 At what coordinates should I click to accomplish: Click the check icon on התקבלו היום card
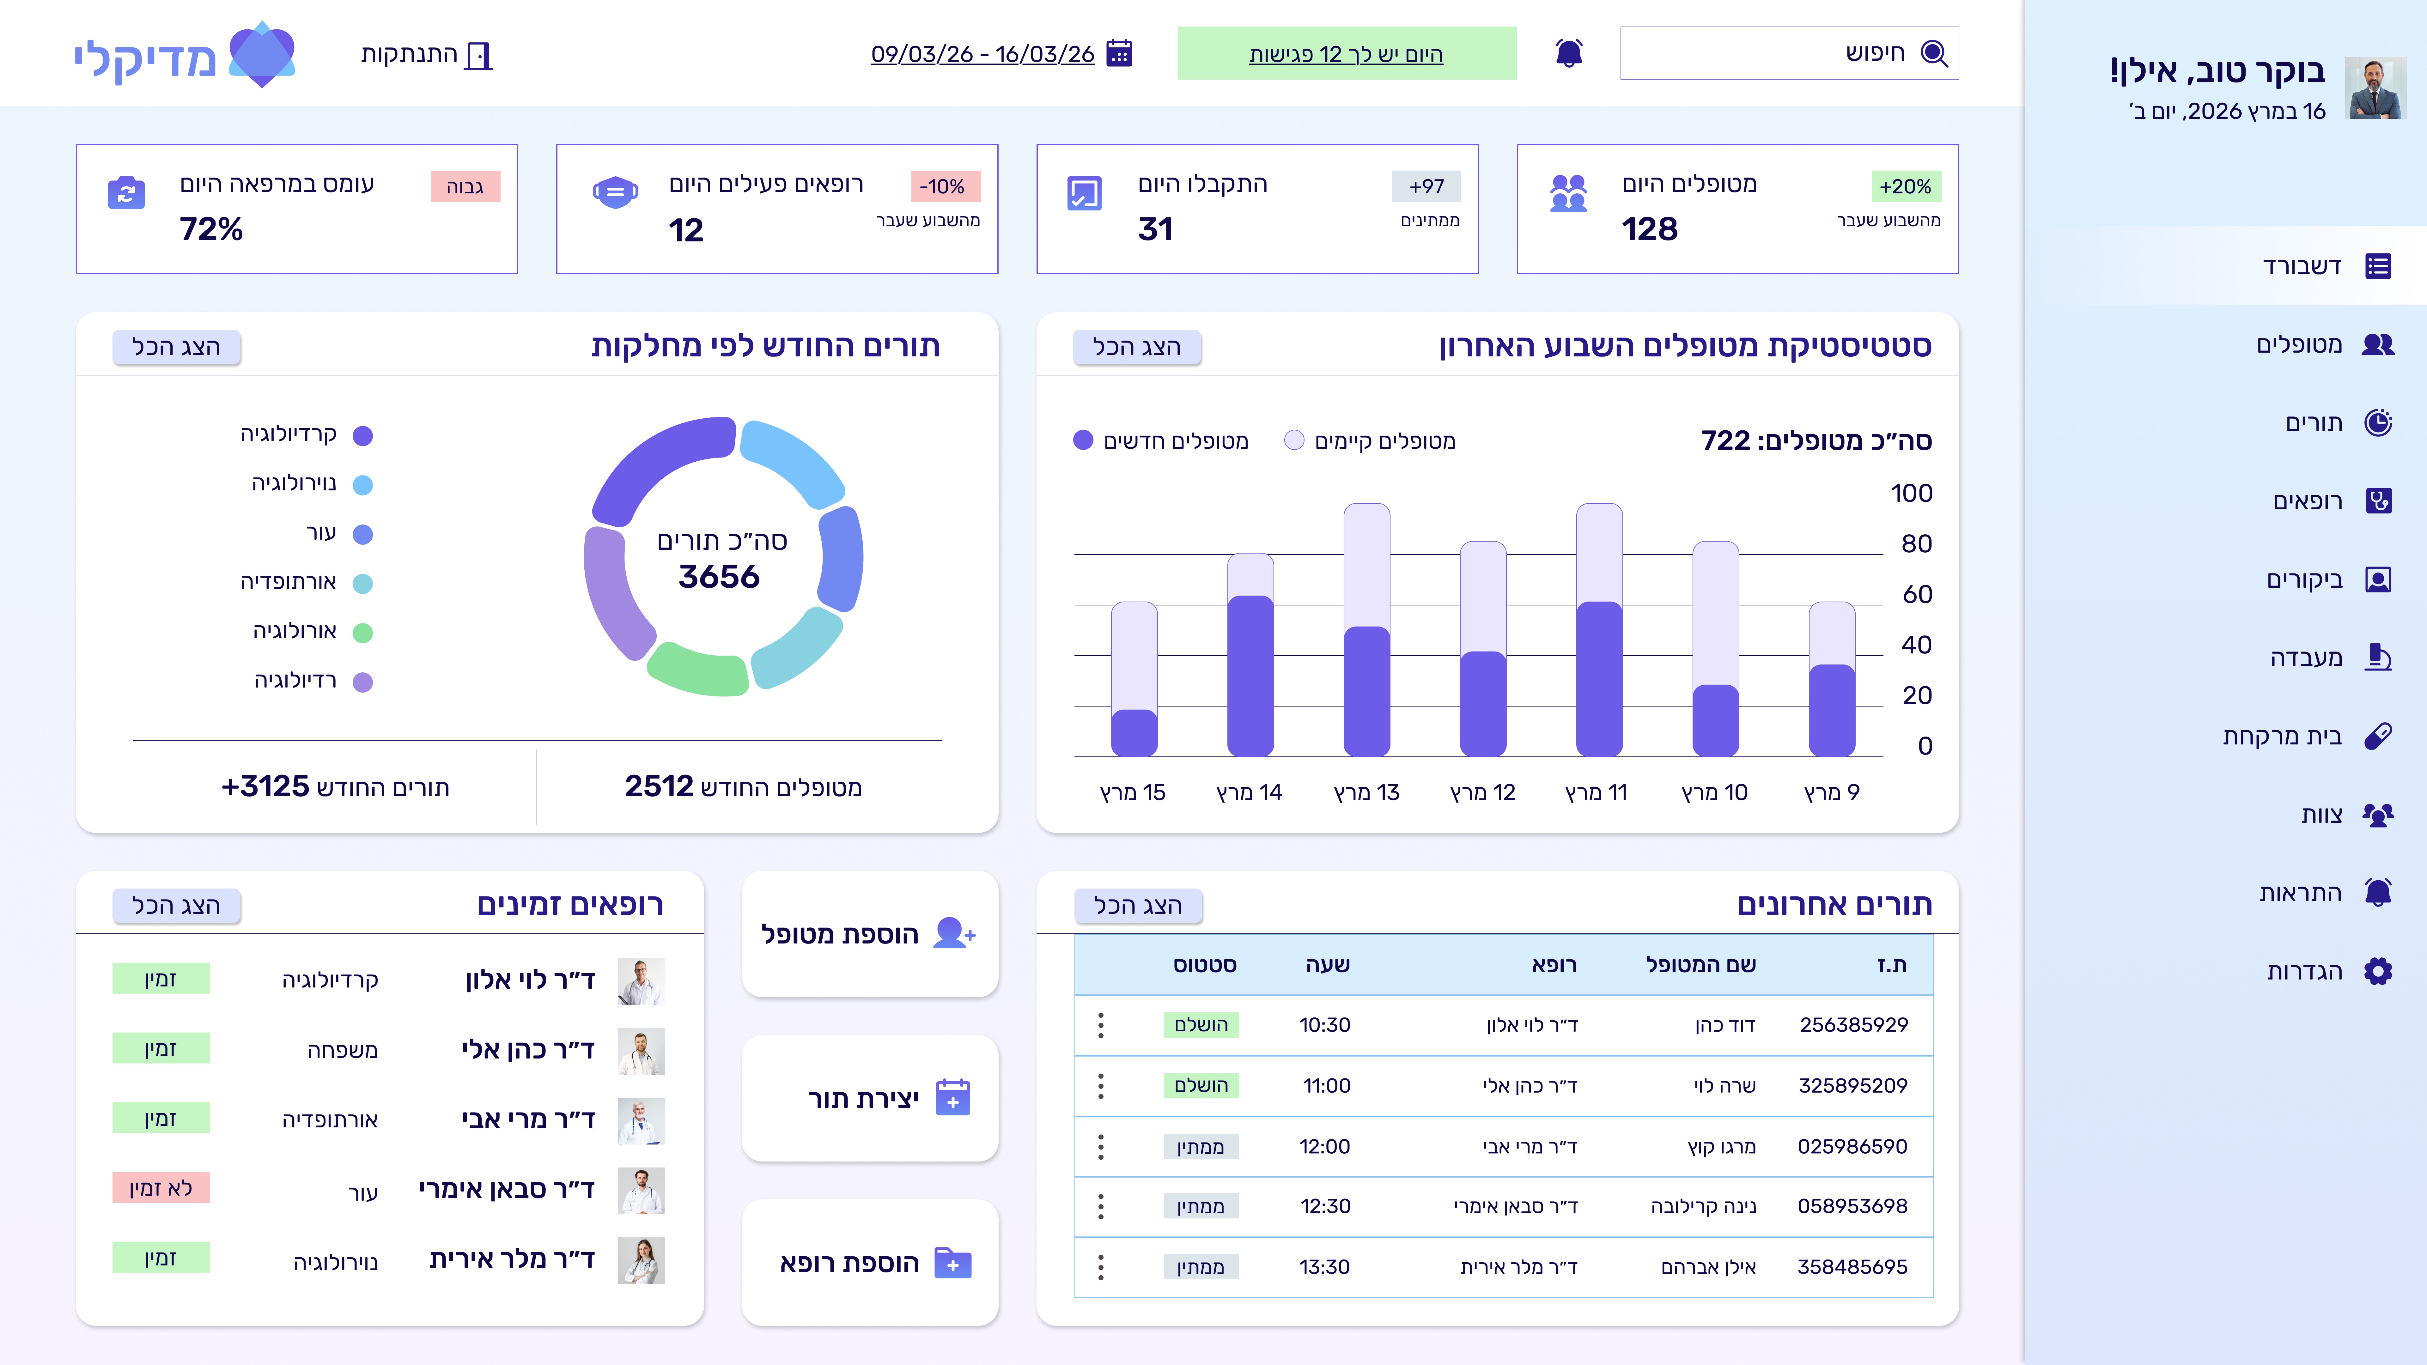tap(1085, 193)
